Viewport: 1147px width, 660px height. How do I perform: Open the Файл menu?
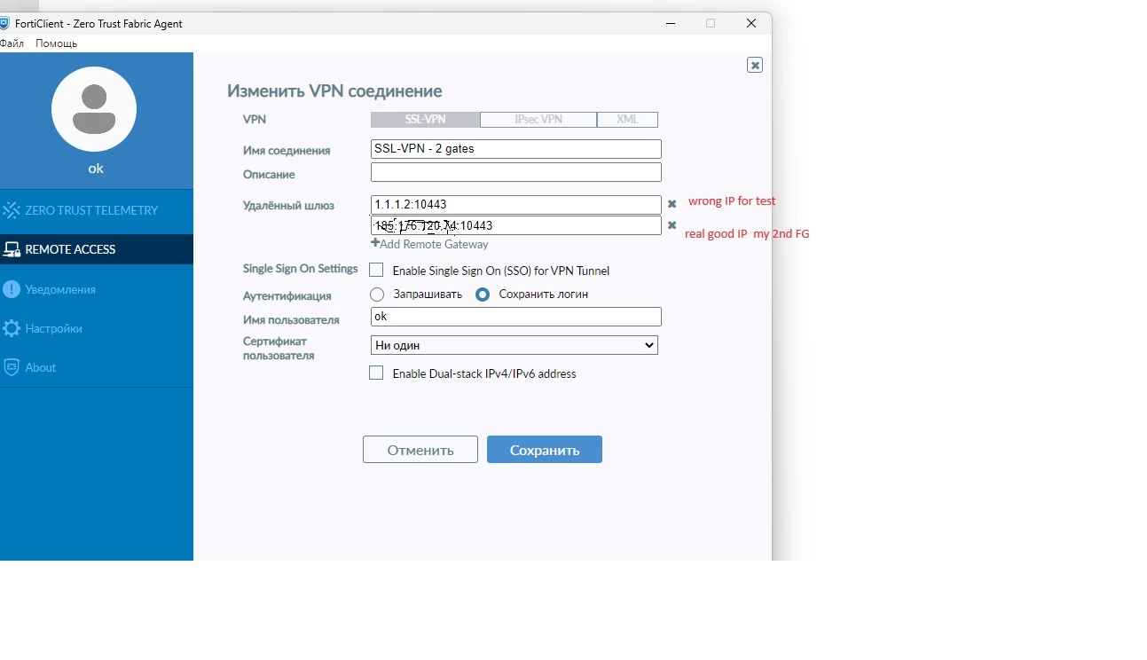[12, 43]
